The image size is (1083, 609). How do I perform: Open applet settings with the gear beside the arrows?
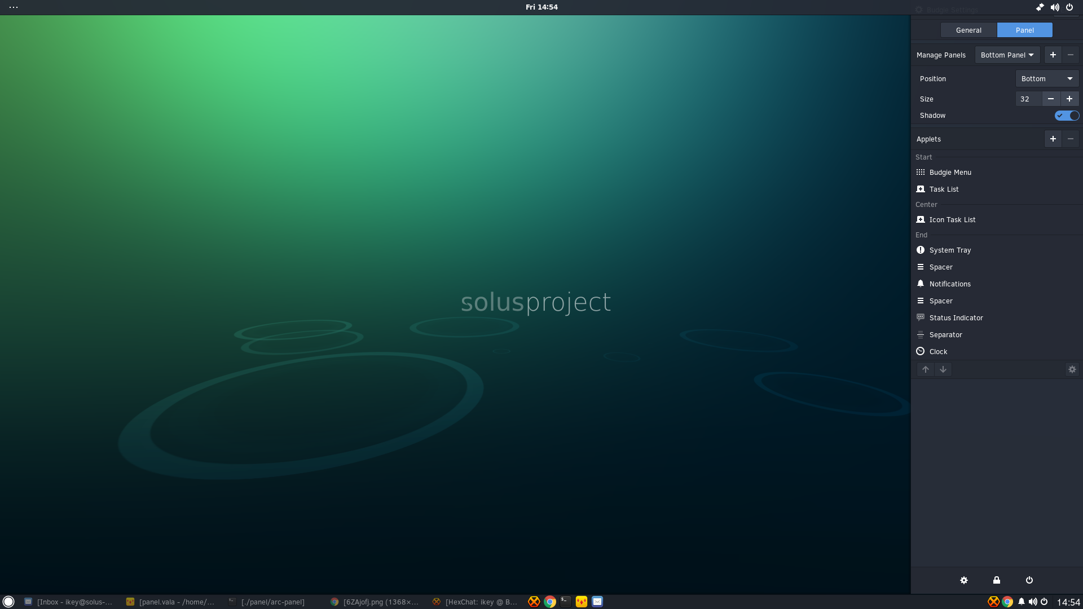pyautogui.click(x=1072, y=369)
